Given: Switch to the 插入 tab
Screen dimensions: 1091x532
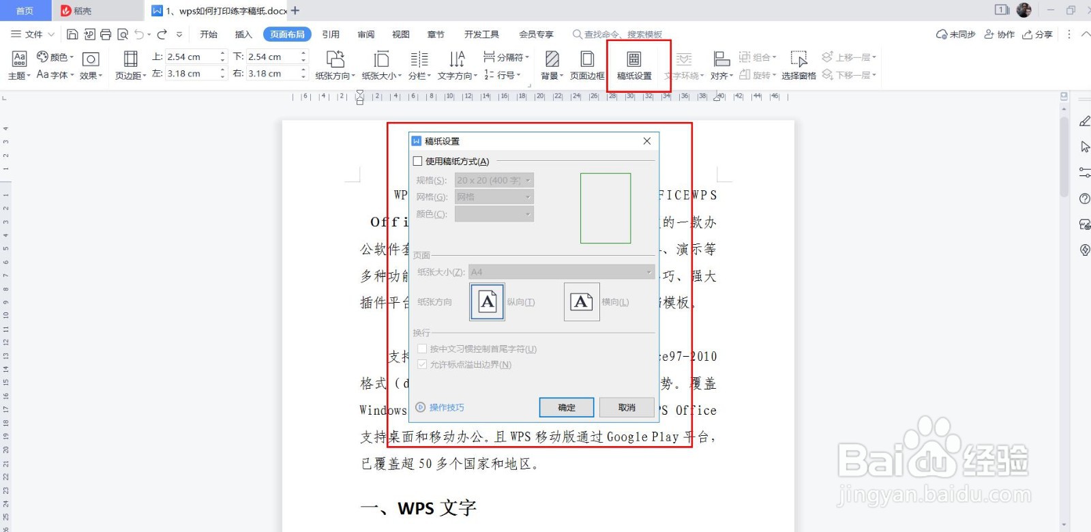Looking at the screenshot, I should coord(243,34).
